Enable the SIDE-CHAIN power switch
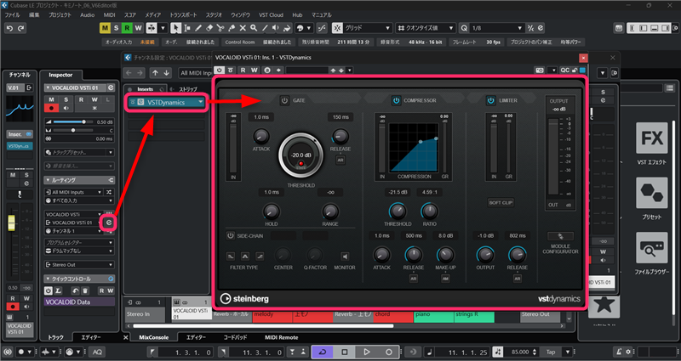This screenshot has width=681, height=361. (x=231, y=236)
